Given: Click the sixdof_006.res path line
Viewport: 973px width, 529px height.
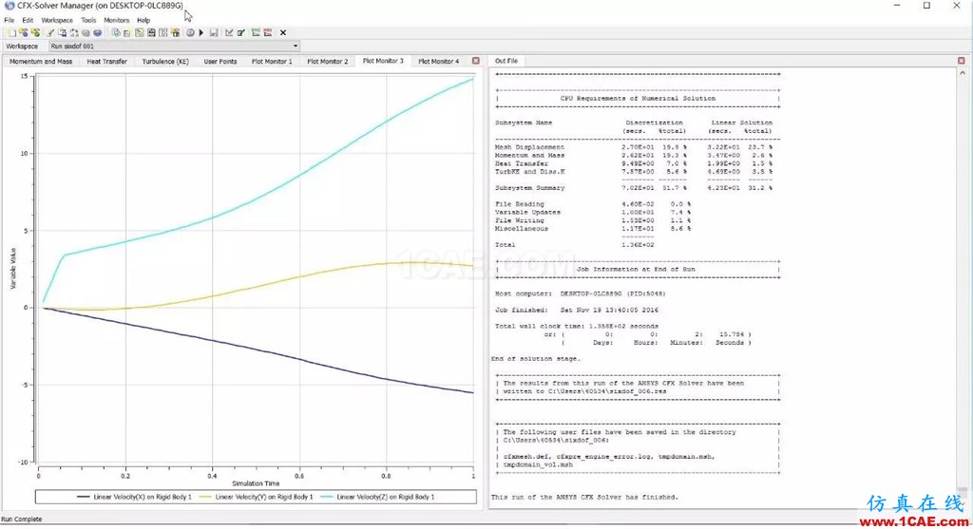Looking at the screenshot, I should point(584,391).
